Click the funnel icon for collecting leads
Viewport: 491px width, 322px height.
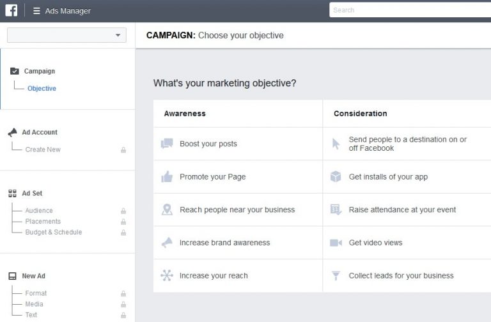coord(336,276)
